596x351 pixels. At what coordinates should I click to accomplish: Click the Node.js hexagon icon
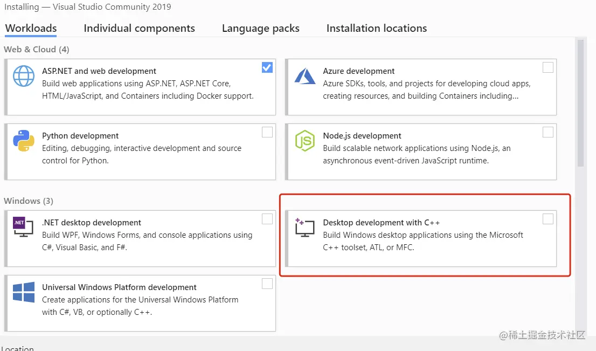coord(305,141)
